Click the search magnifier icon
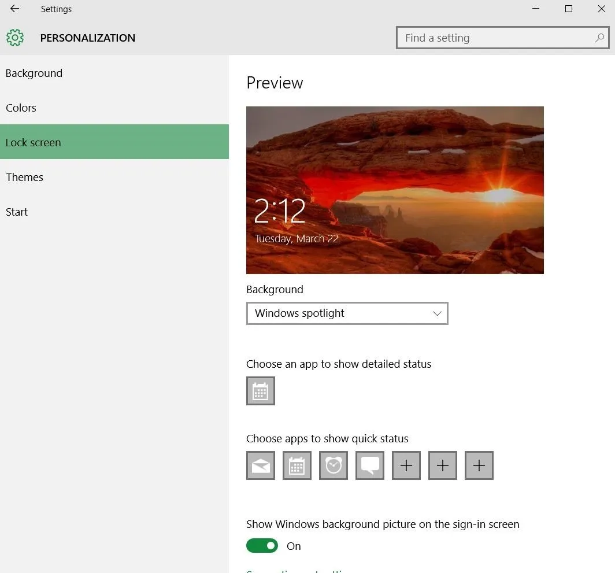 (x=599, y=38)
